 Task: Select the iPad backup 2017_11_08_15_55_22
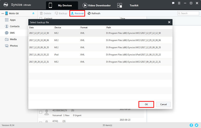[100, 55]
